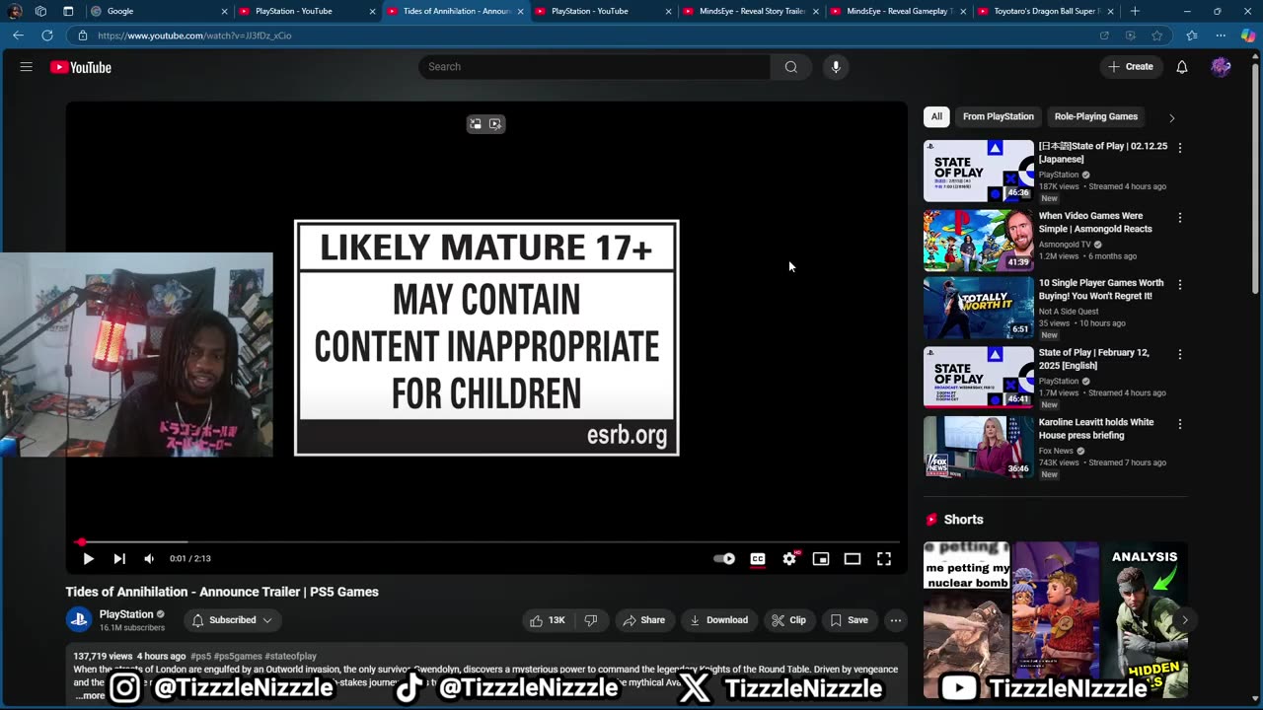Open browser workspaces icon
Screen dimensions: 1263x710
[40, 11]
